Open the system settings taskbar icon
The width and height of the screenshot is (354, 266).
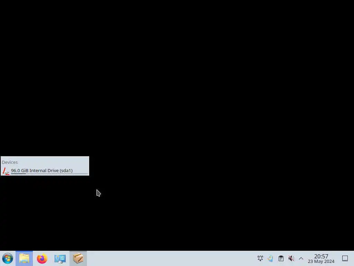point(60,258)
